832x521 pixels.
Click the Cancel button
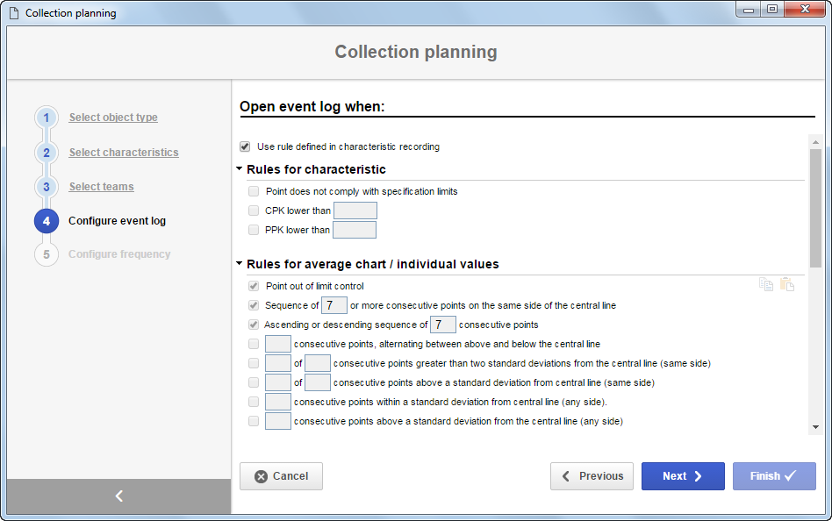pos(281,476)
